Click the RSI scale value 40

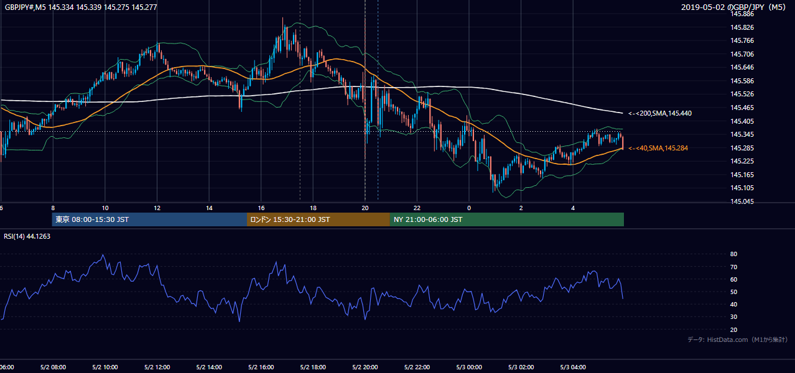[x=733, y=304]
